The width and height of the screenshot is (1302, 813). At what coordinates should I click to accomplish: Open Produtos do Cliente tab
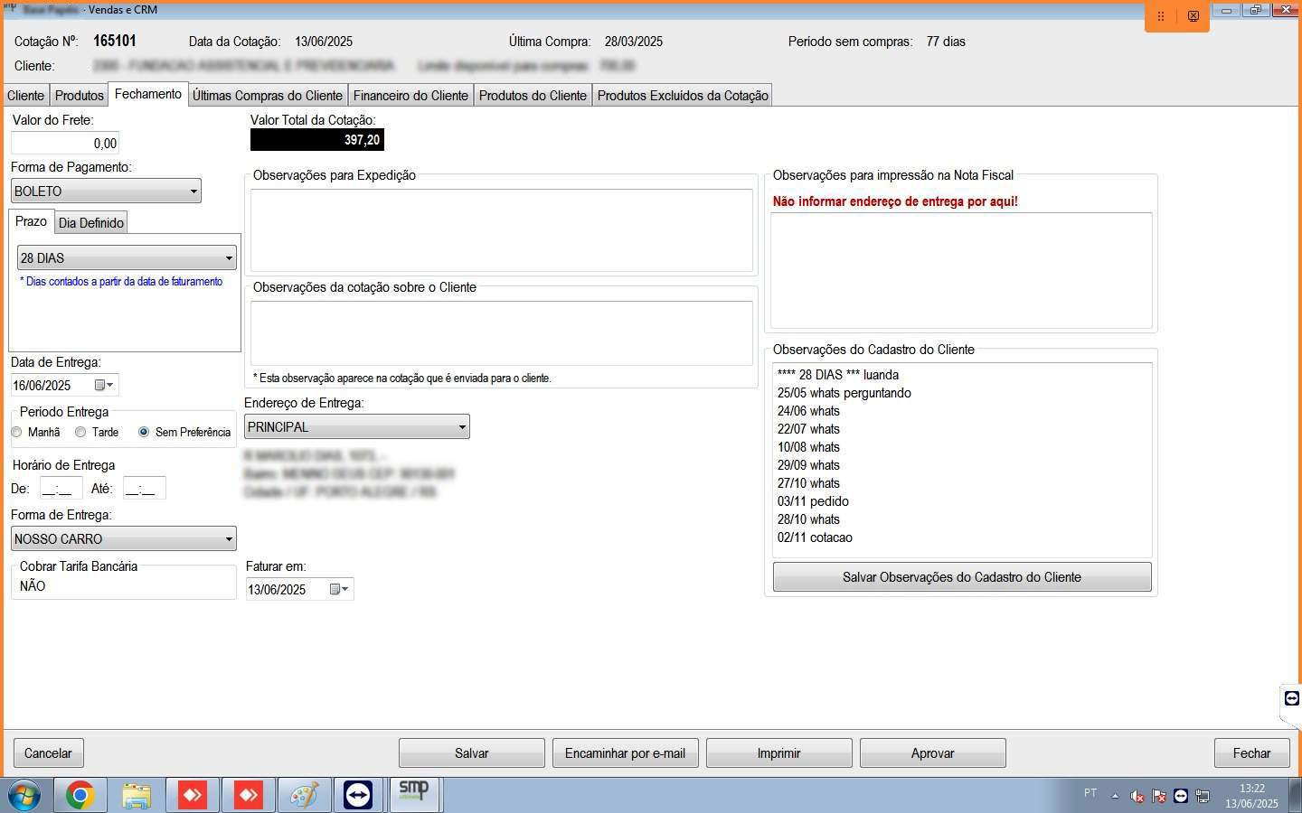(533, 96)
